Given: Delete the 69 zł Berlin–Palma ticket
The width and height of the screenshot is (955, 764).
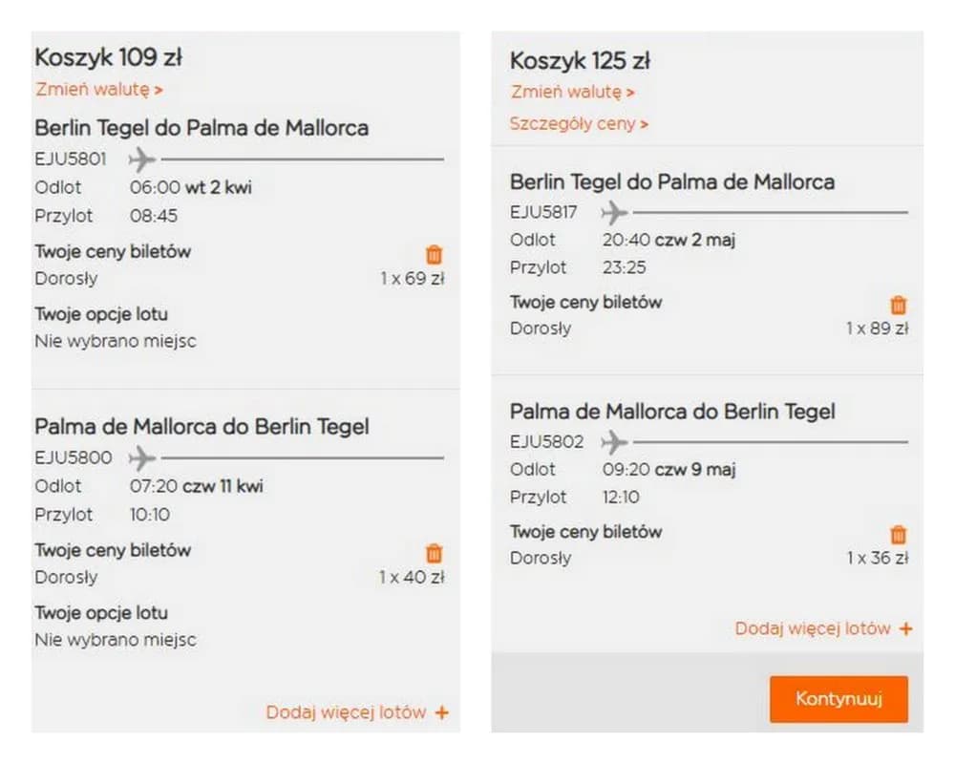Looking at the screenshot, I should [x=435, y=254].
